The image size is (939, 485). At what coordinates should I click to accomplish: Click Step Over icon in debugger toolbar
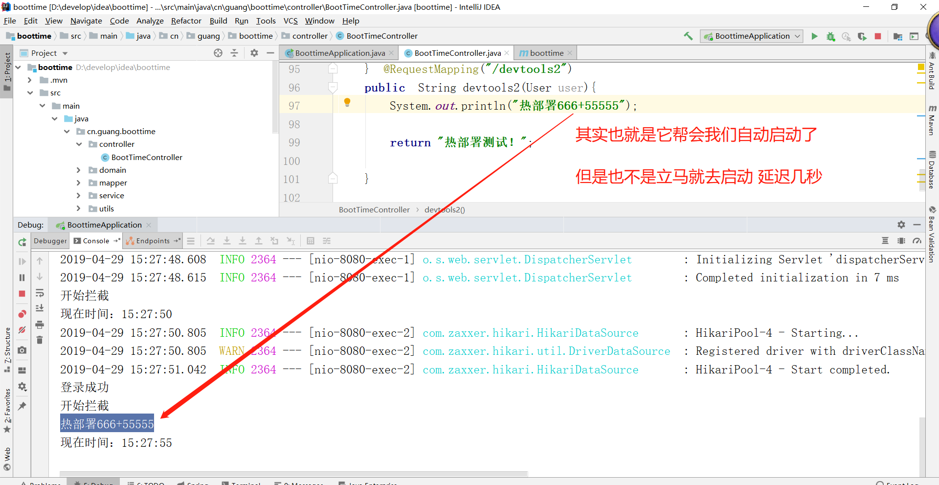pos(210,241)
